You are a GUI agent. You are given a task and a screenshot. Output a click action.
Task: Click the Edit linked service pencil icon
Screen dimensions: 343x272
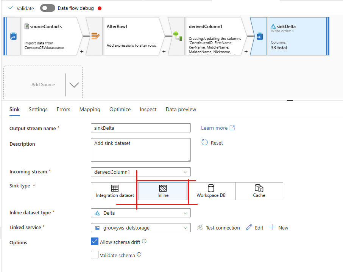[x=249, y=228]
